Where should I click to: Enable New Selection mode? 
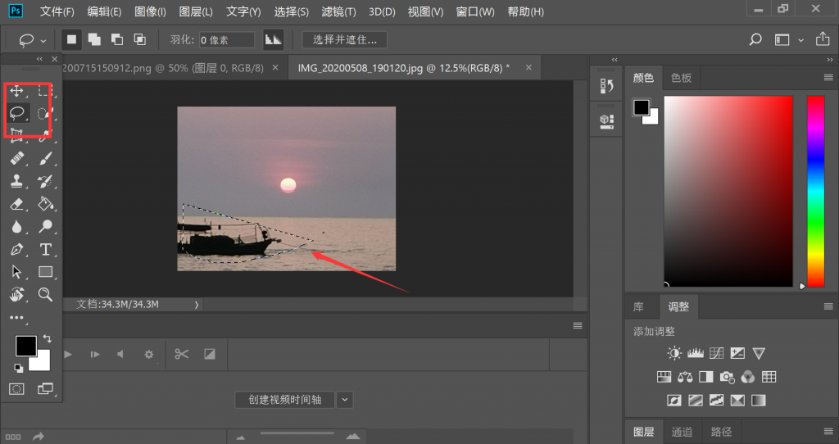point(72,39)
